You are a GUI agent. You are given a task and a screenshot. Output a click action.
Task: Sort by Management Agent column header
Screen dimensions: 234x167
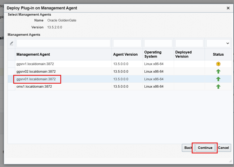(33, 54)
